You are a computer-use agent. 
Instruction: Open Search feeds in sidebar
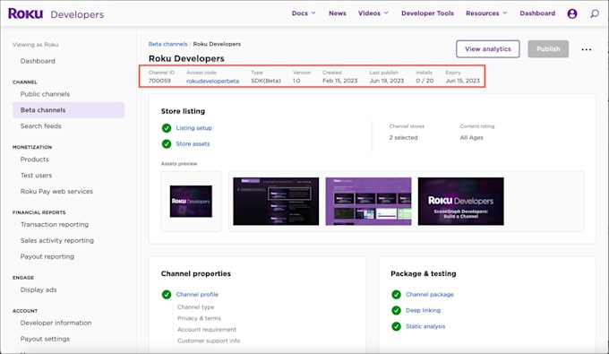tap(41, 125)
